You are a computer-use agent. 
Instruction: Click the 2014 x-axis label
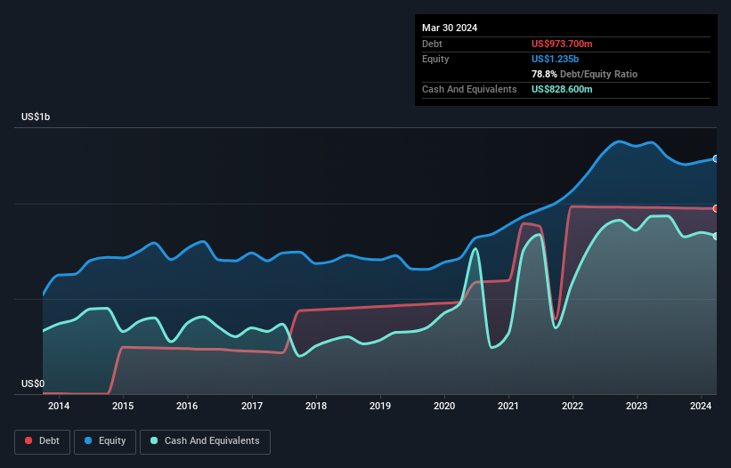point(59,406)
